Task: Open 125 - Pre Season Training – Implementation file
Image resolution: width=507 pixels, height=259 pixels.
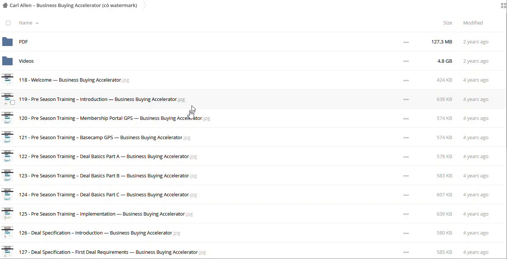Action: pos(106,214)
